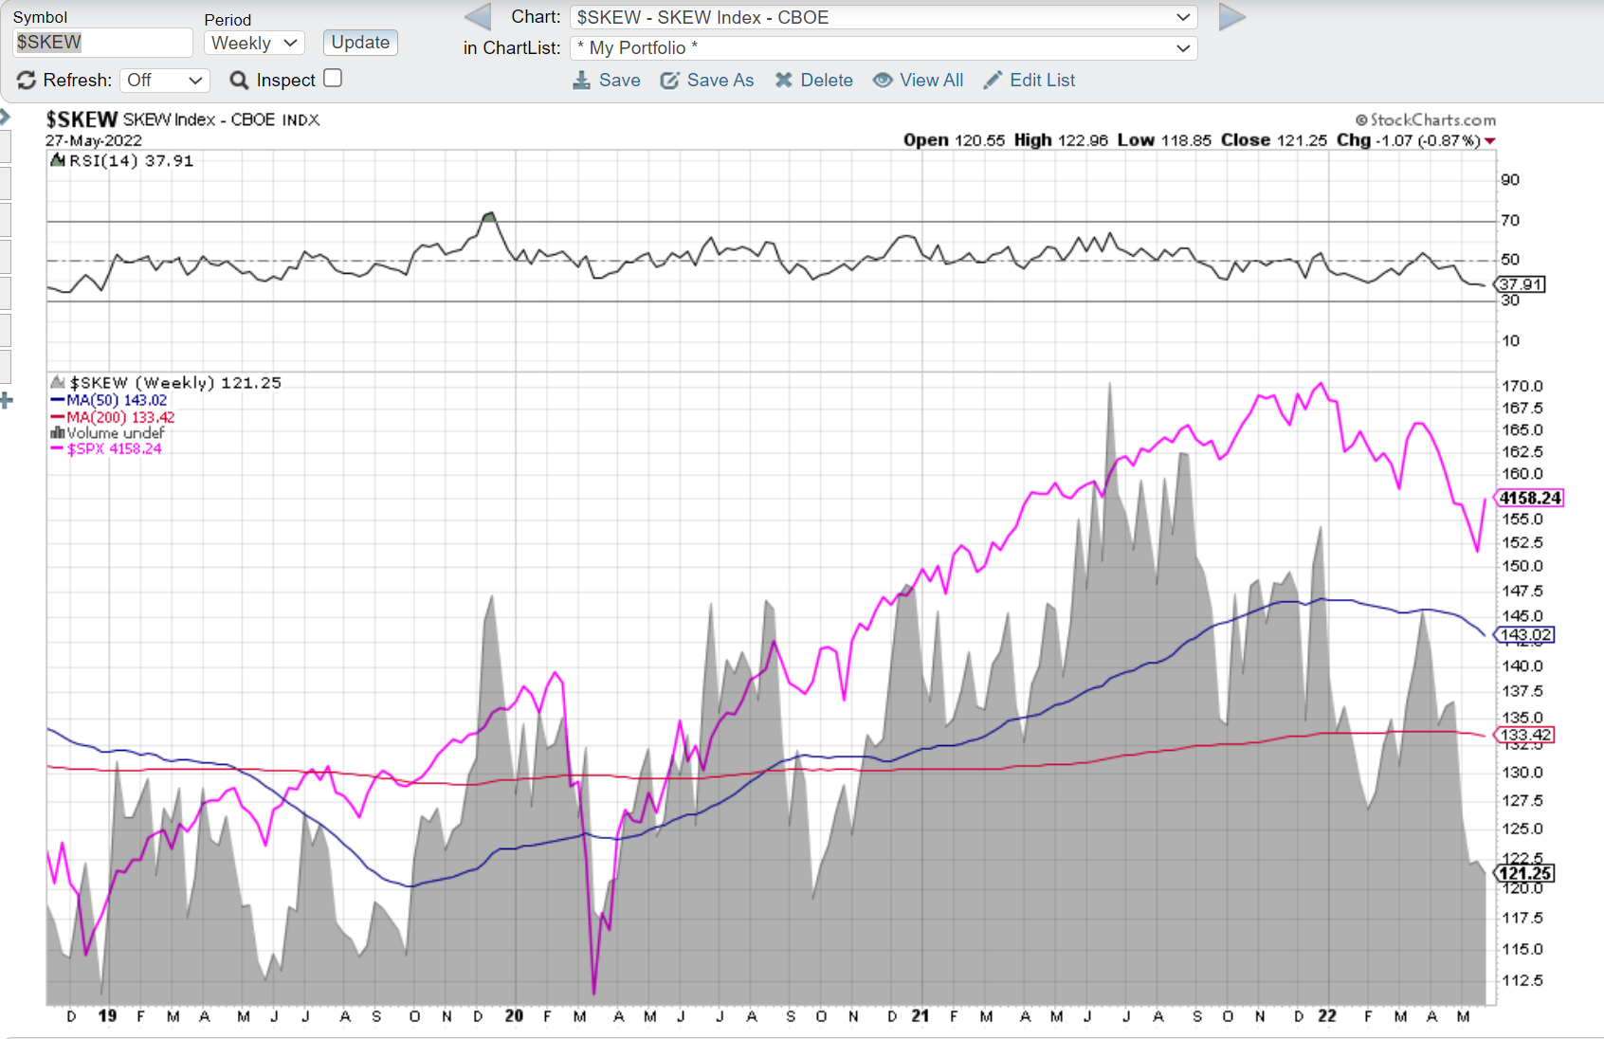Click the RSI(14) 37.91 label

(x=131, y=161)
